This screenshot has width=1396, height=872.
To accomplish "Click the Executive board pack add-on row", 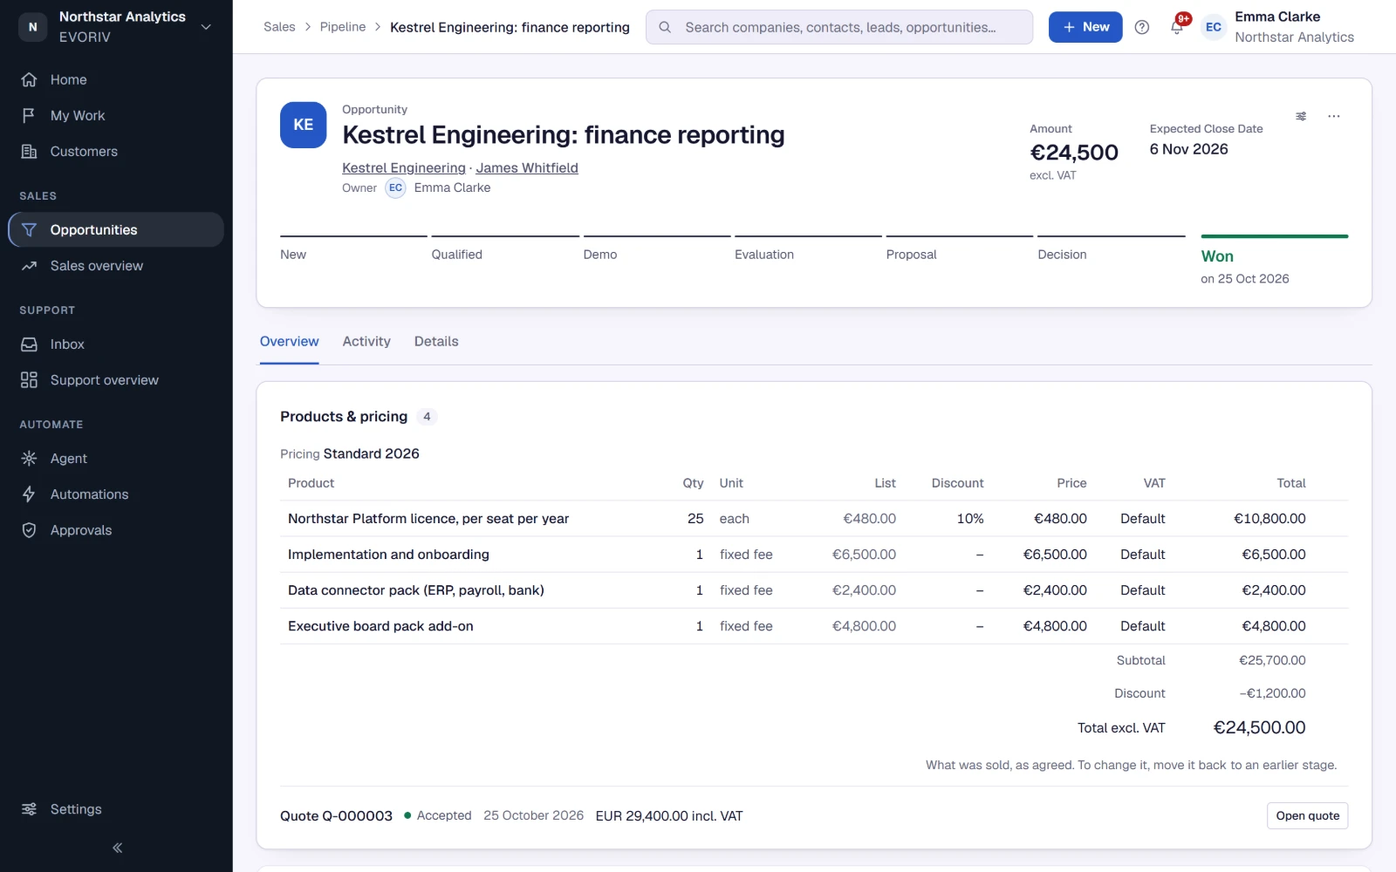I will (814, 625).
